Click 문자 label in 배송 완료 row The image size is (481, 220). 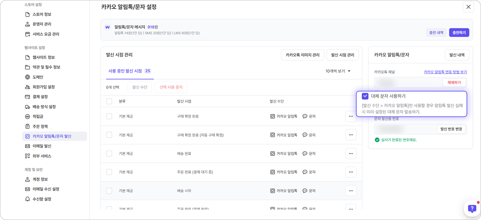312,153
